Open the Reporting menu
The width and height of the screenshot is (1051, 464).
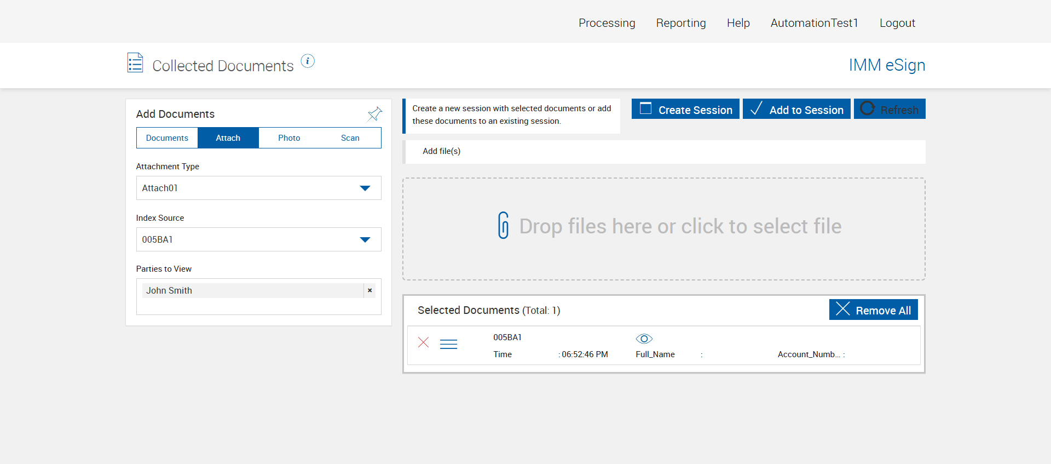(680, 23)
